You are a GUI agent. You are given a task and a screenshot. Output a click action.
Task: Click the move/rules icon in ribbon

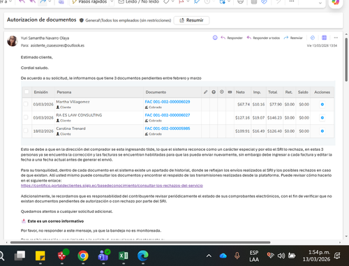coord(222,2)
